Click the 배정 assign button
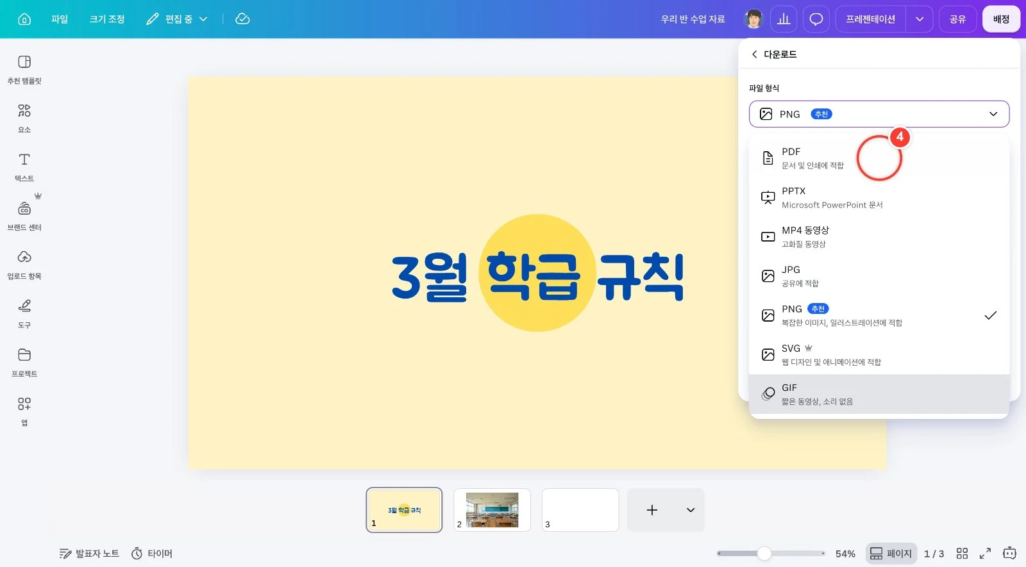Viewport: 1026px width, 567px height. click(1001, 19)
